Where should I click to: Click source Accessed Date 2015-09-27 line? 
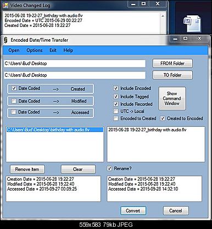[x=42, y=189]
